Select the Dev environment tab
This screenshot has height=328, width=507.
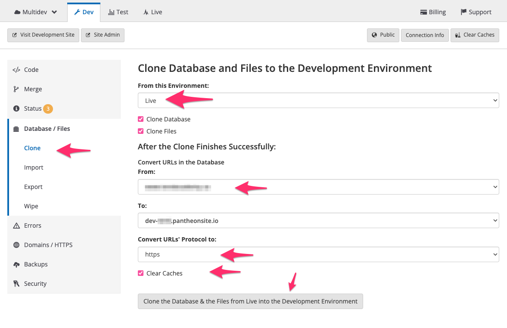coord(84,12)
